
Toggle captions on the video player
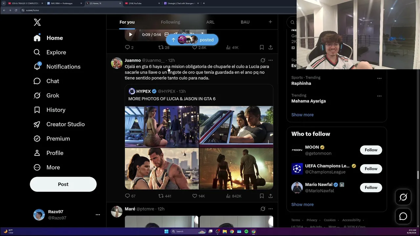coord(167,34)
